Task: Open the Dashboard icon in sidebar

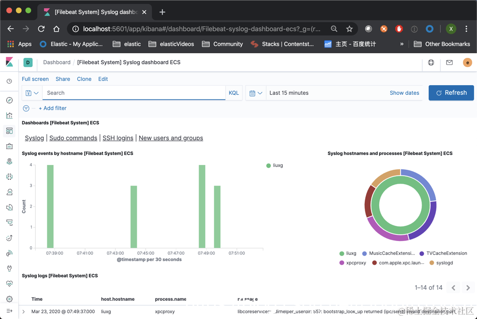Action: [10, 131]
